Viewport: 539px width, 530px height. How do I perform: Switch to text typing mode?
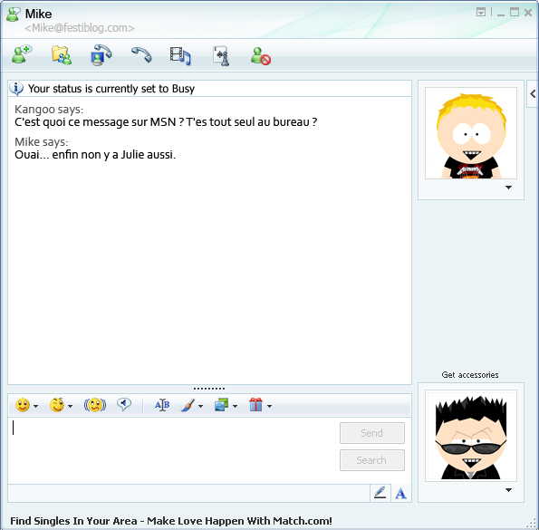coord(400,494)
